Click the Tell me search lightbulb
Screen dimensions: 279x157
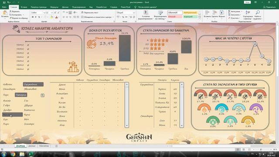coord(135,7)
